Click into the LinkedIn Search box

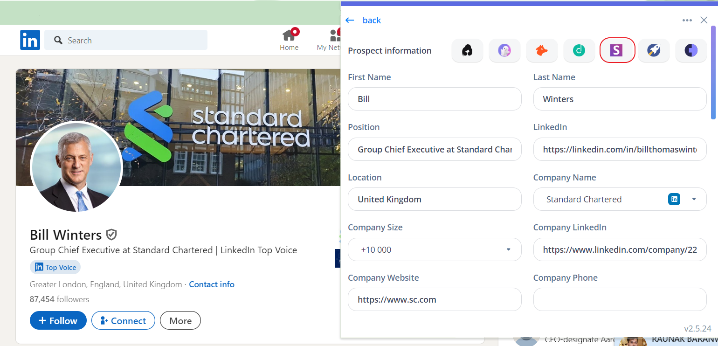(126, 40)
